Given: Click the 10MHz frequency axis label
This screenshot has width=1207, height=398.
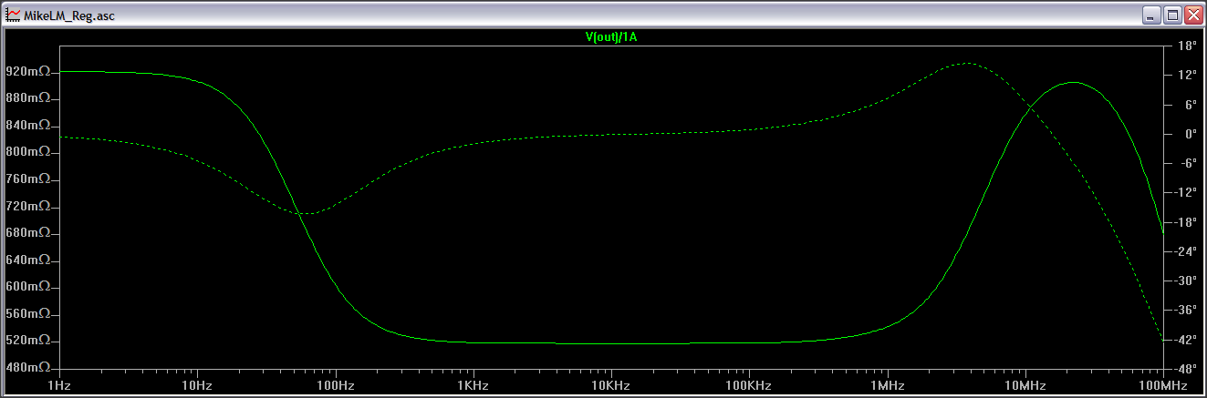Looking at the screenshot, I should (x=1025, y=384).
